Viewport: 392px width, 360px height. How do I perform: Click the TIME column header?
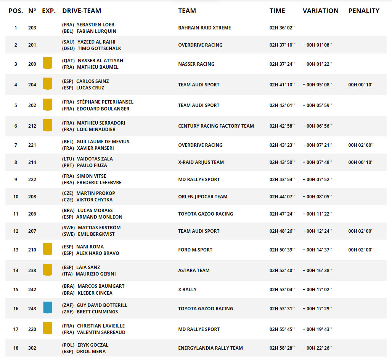(x=277, y=11)
